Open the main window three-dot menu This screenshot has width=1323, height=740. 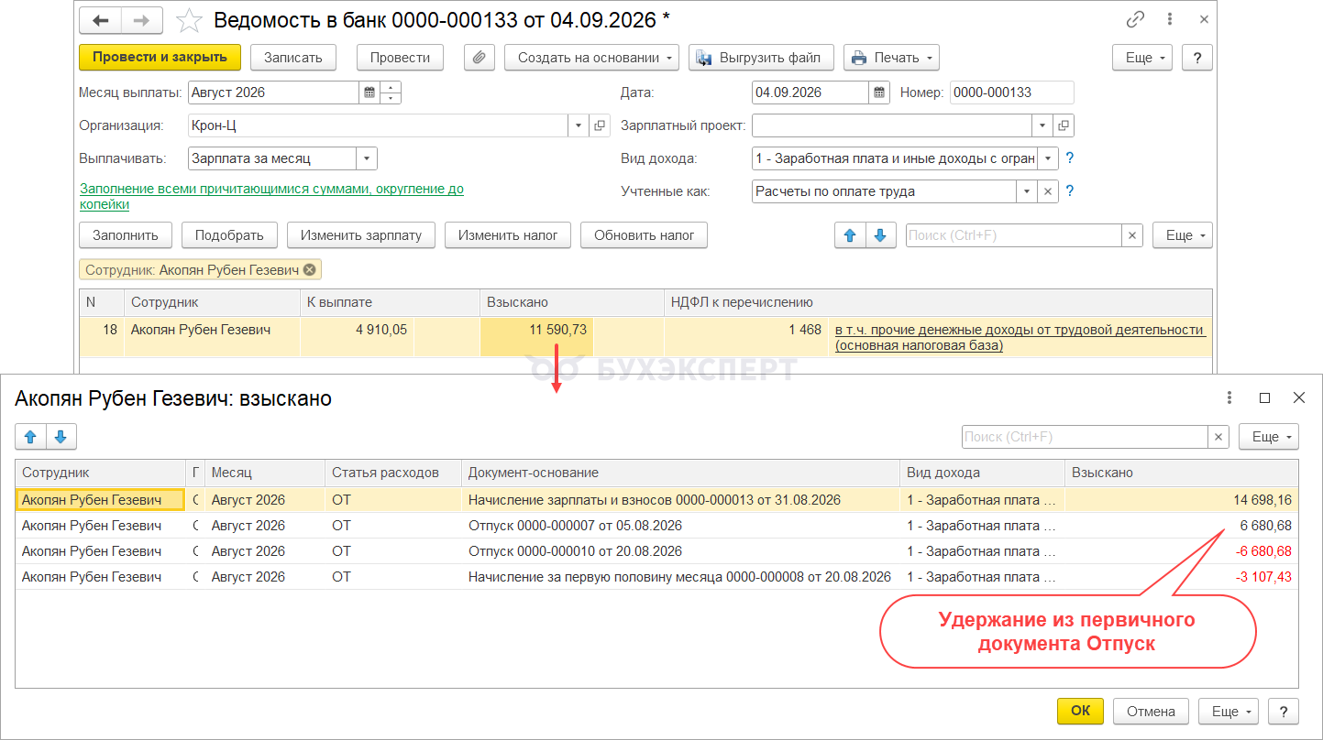[x=1171, y=19]
